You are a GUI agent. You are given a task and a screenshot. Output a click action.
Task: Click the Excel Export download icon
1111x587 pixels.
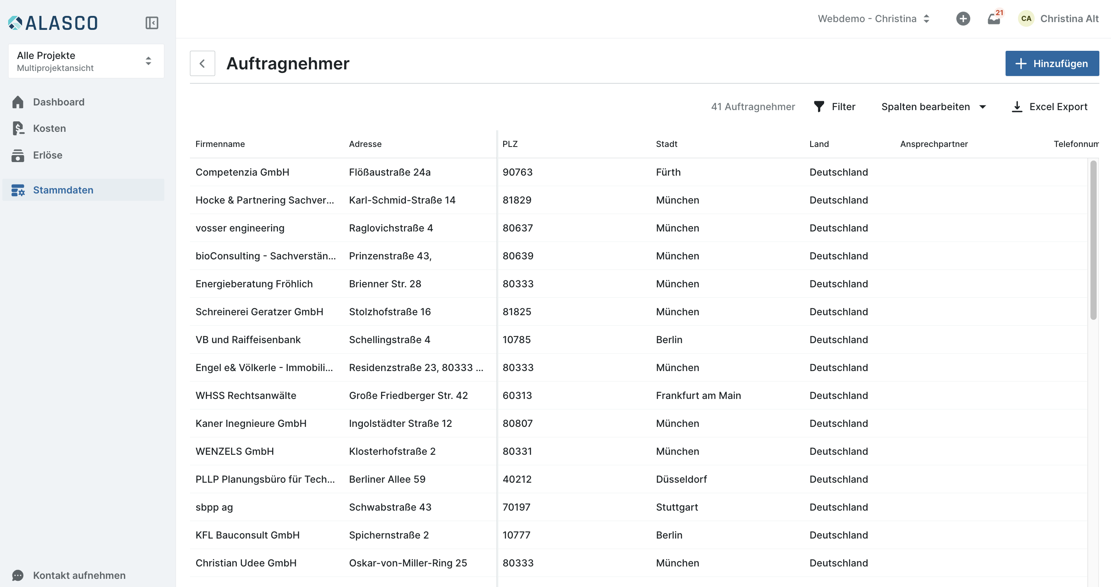(1016, 107)
